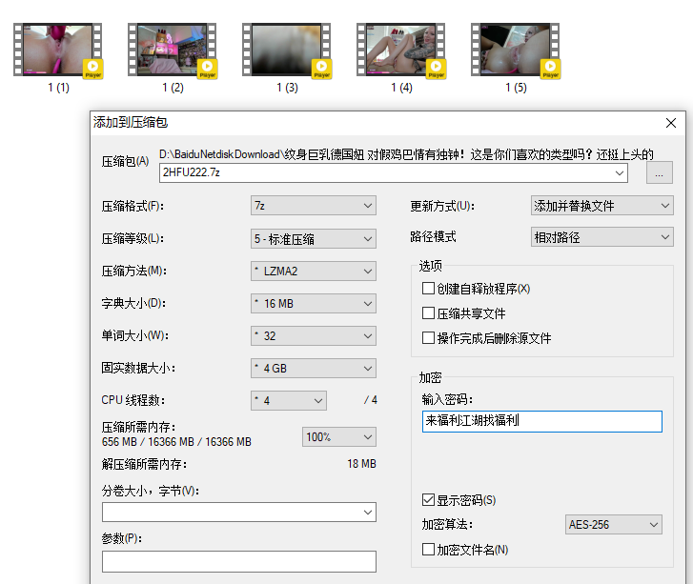Open the memory usage 100% dropdown
This screenshot has height=584, width=693.
tap(339, 436)
